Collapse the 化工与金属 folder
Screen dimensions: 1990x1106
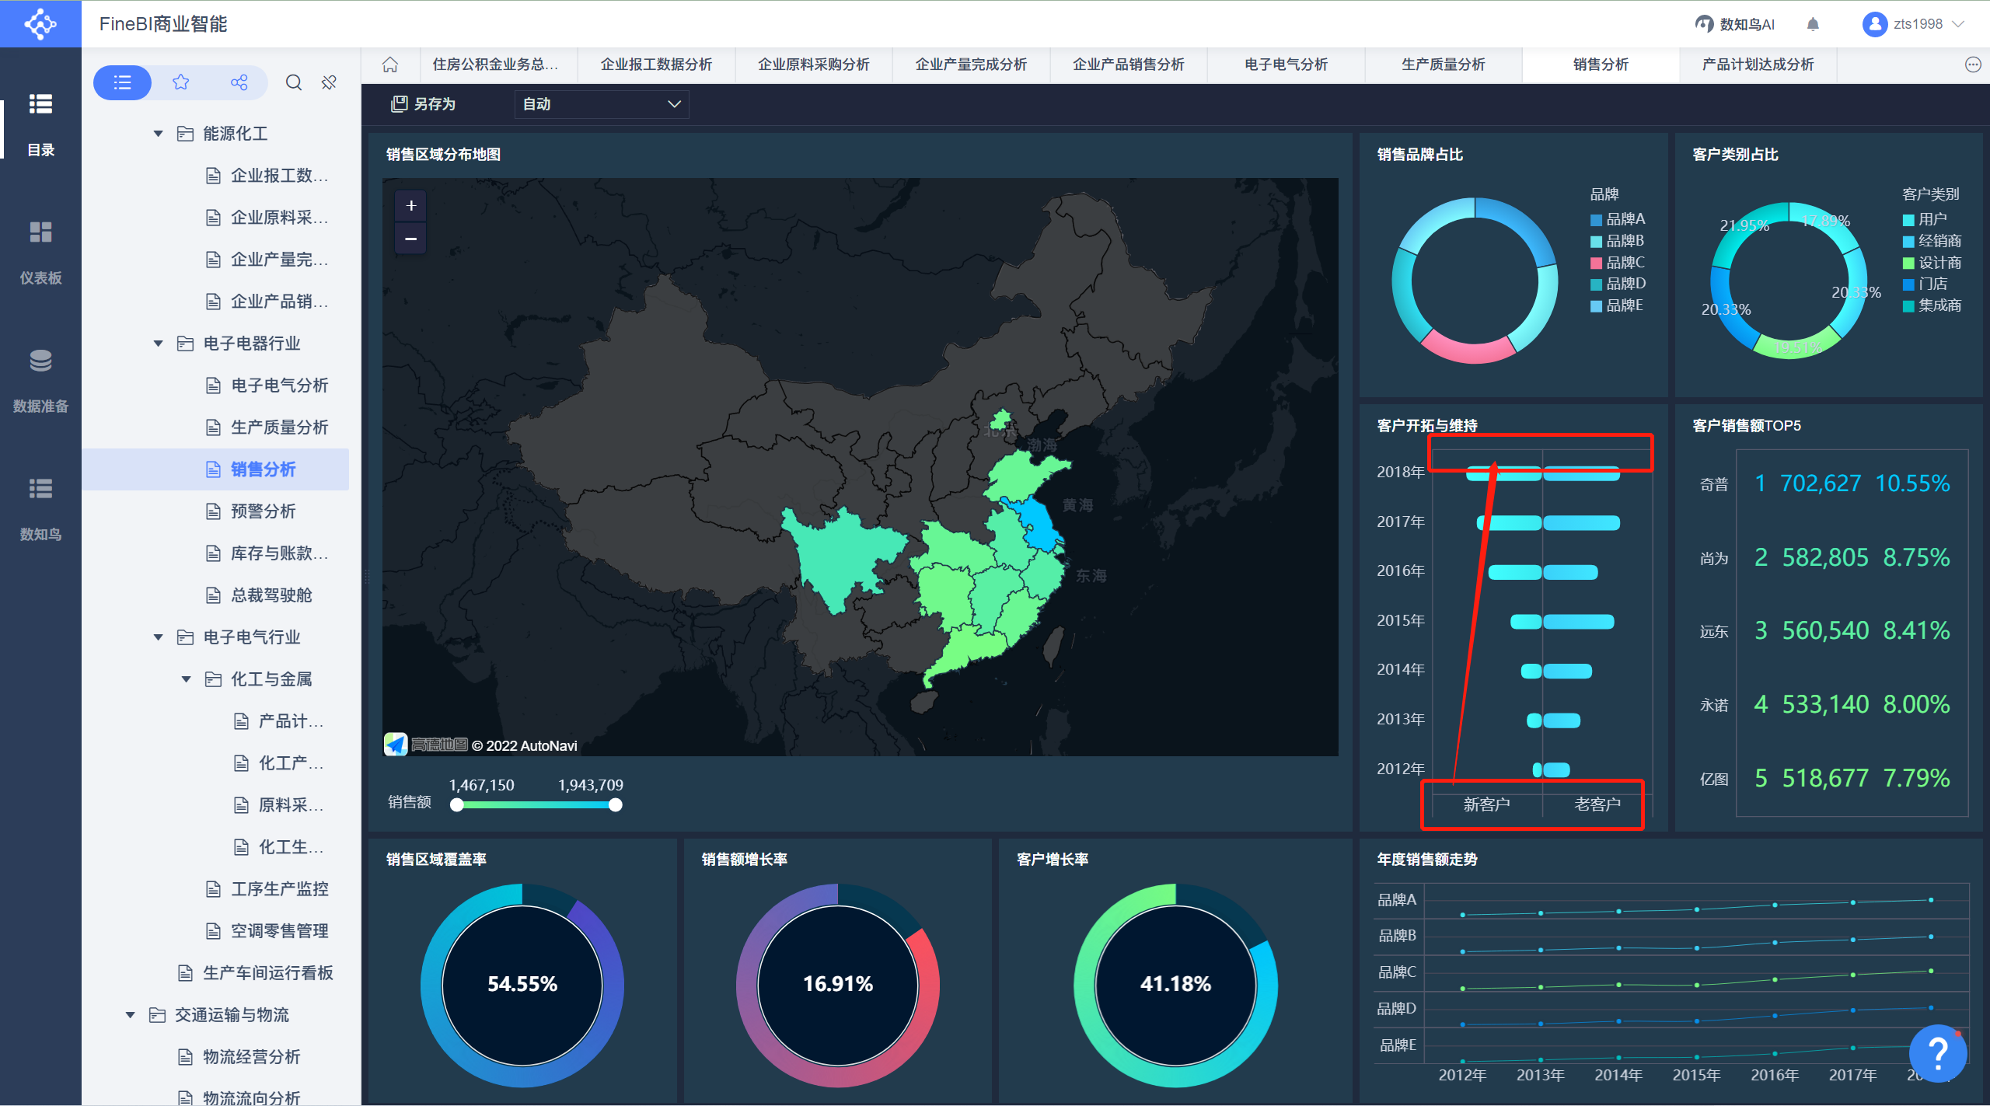[187, 679]
